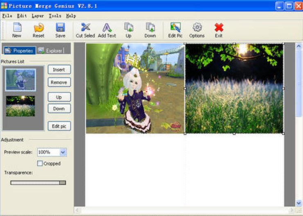This screenshot has width=303, height=216.
Task: Click the vertical scrollbar down arrow
Action: [299, 203]
